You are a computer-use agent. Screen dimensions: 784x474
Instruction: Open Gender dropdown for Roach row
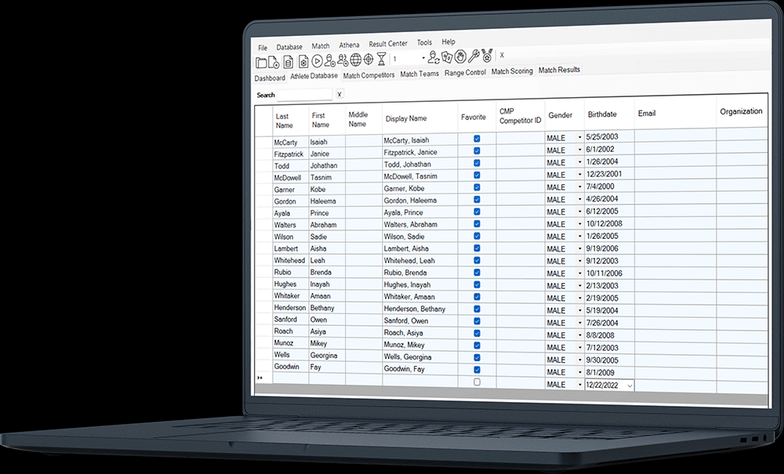coord(580,335)
